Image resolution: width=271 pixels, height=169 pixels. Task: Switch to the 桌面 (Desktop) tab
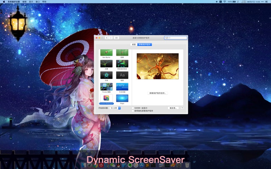(x=134, y=45)
